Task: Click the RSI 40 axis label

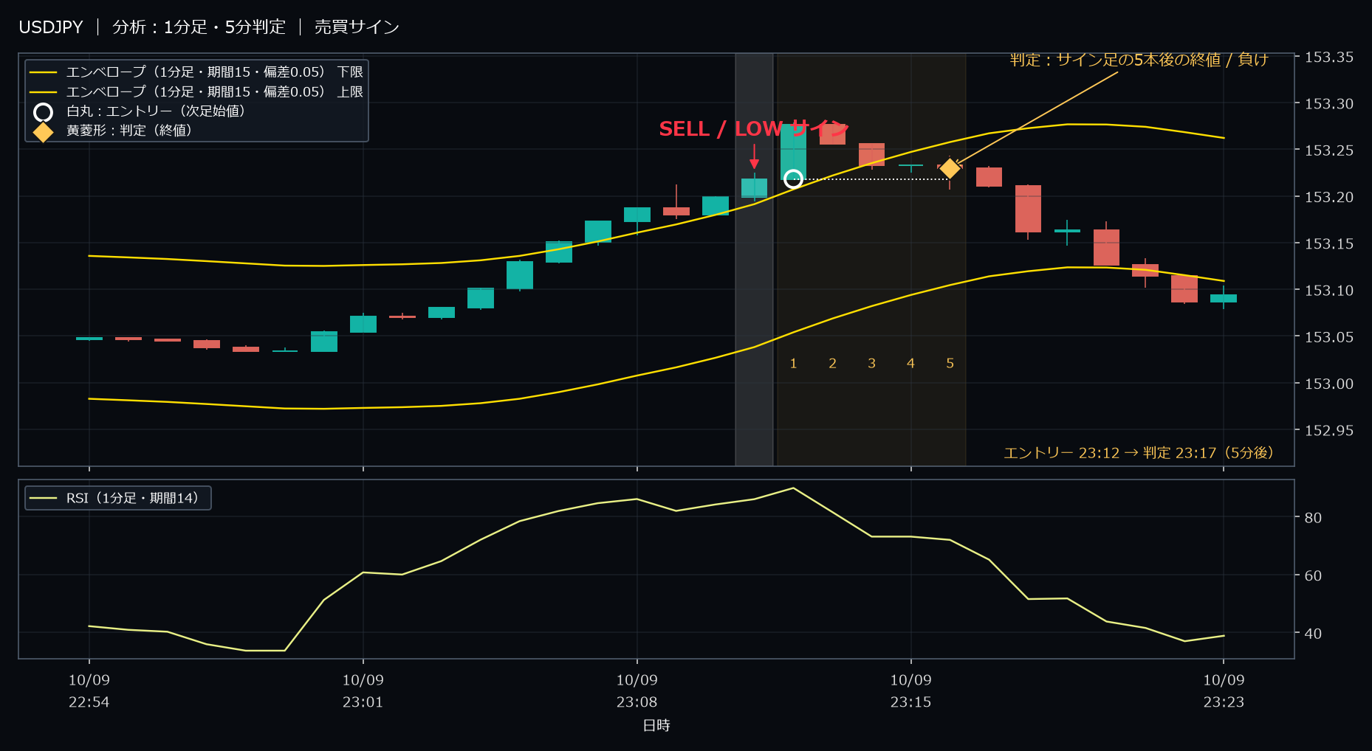Action: [1313, 634]
